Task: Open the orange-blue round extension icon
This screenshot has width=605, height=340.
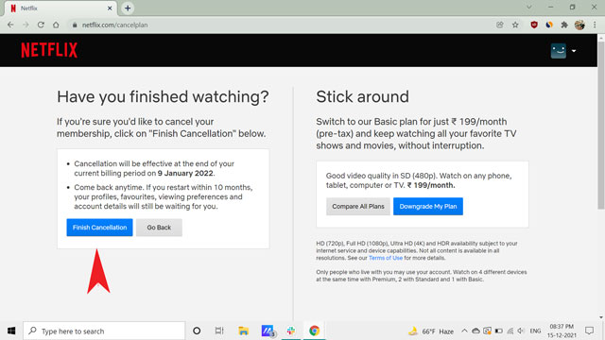Action: coord(549,25)
